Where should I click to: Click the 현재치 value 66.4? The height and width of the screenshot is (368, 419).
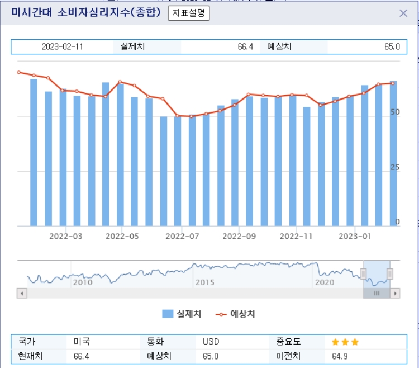81,356
